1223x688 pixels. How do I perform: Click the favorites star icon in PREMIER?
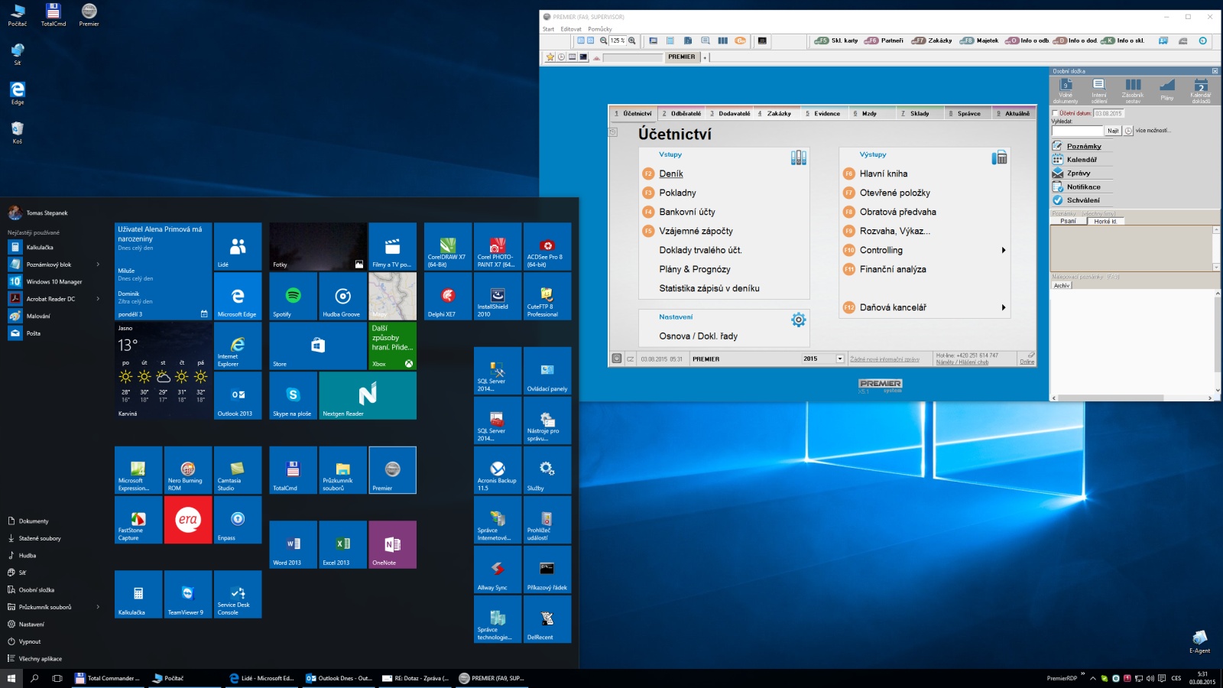(x=550, y=57)
